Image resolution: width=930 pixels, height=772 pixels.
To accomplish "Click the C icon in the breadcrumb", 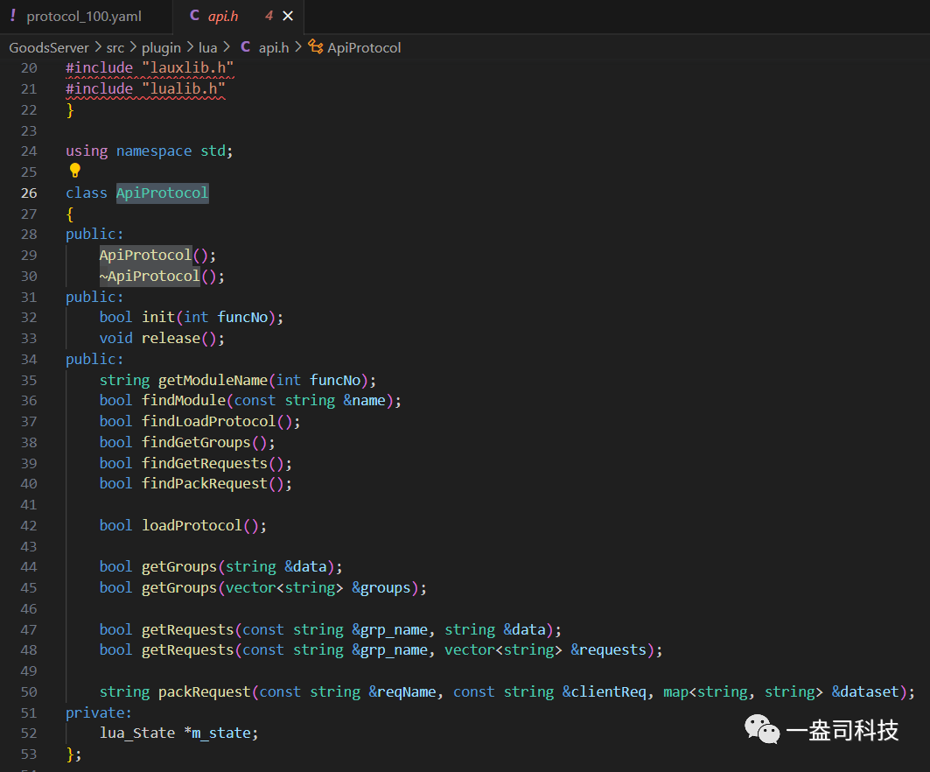I will pos(246,47).
